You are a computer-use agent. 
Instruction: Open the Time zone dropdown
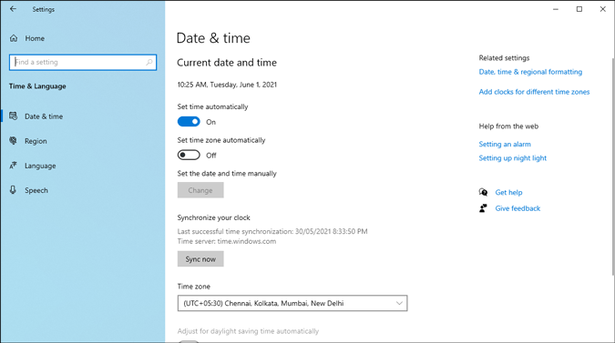tap(292, 303)
